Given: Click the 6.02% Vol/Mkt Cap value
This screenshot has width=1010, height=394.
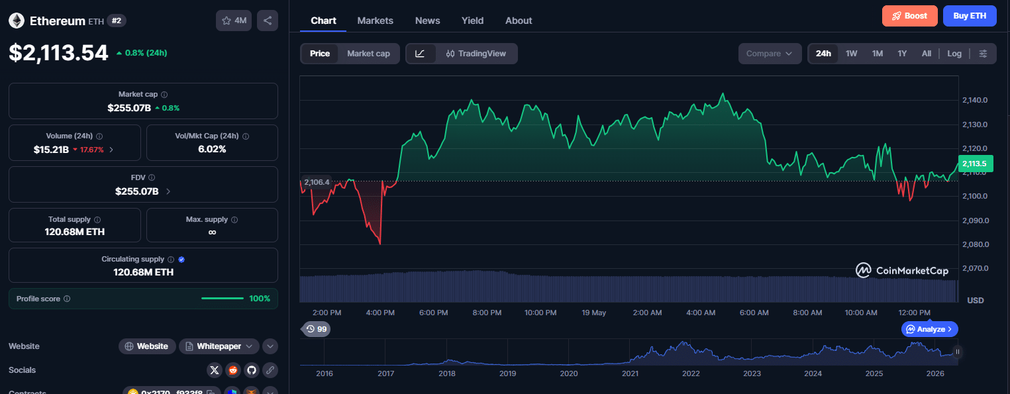Looking at the screenshot, I should [x=212, y=149].
